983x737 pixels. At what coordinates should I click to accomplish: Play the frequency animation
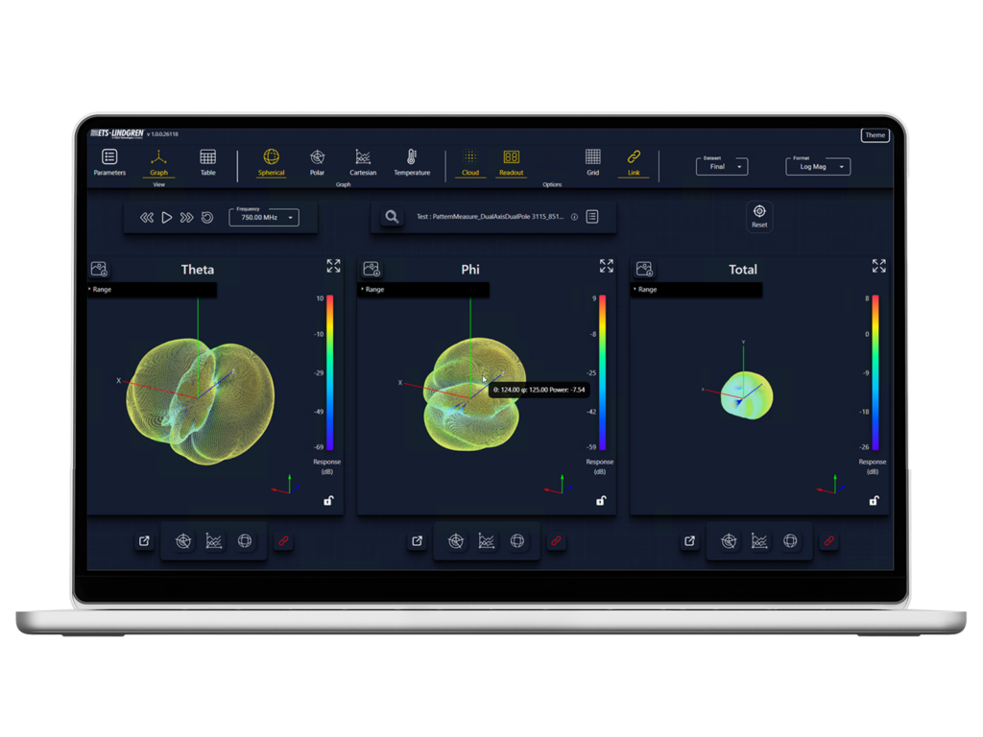167,218
